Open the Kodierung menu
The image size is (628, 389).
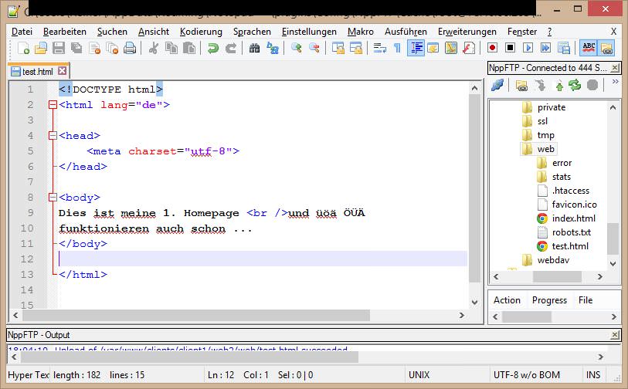tap(201, 32)
